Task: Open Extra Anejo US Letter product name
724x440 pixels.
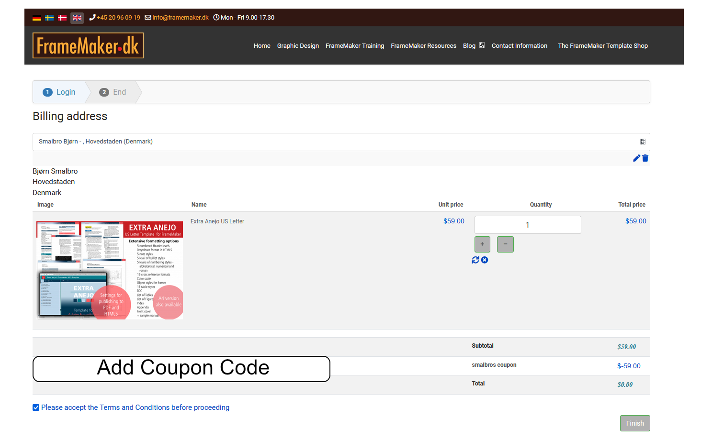Action: click(217, 221)
